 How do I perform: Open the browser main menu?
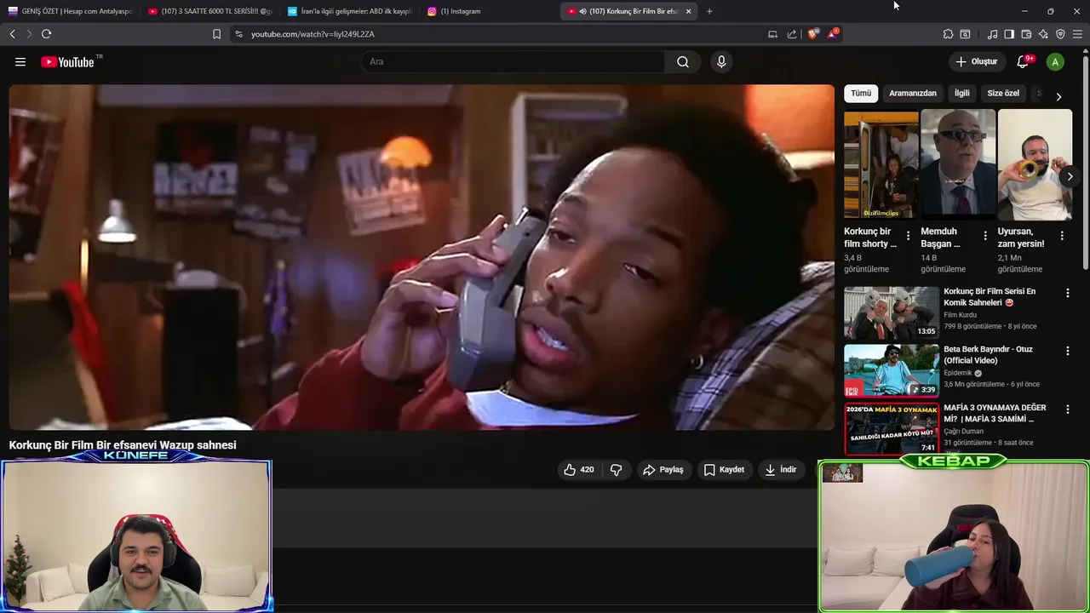pyautogui.click(x=1077, y=34)
